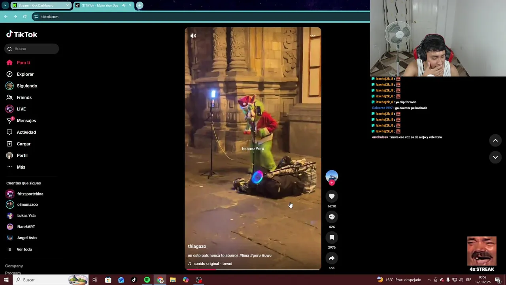The width and height of the screenshot is (506, 285).
Task: Open OBS Studio from taskbar
Action: coord(199,280)
